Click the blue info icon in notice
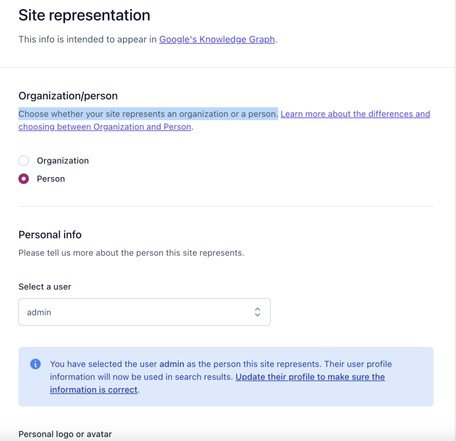The height and width of the screenshot is (441, 456). [x=36, y=364]
